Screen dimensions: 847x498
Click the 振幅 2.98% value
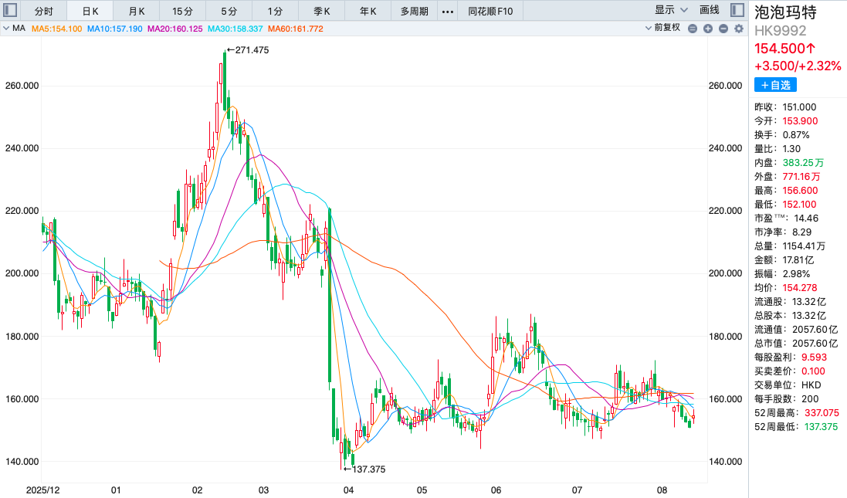[x=796, y=274]
